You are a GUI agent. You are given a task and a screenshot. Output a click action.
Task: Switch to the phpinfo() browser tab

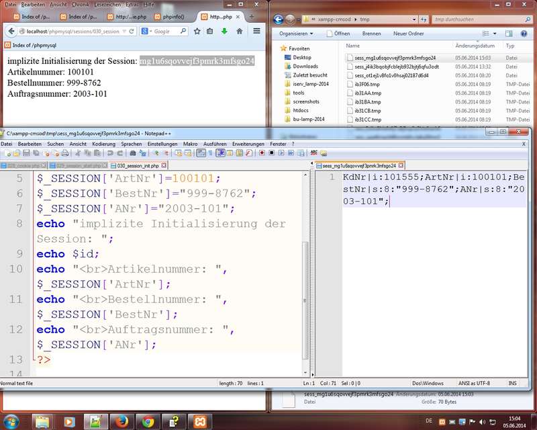pyautogui.click(x=173, y=16)
